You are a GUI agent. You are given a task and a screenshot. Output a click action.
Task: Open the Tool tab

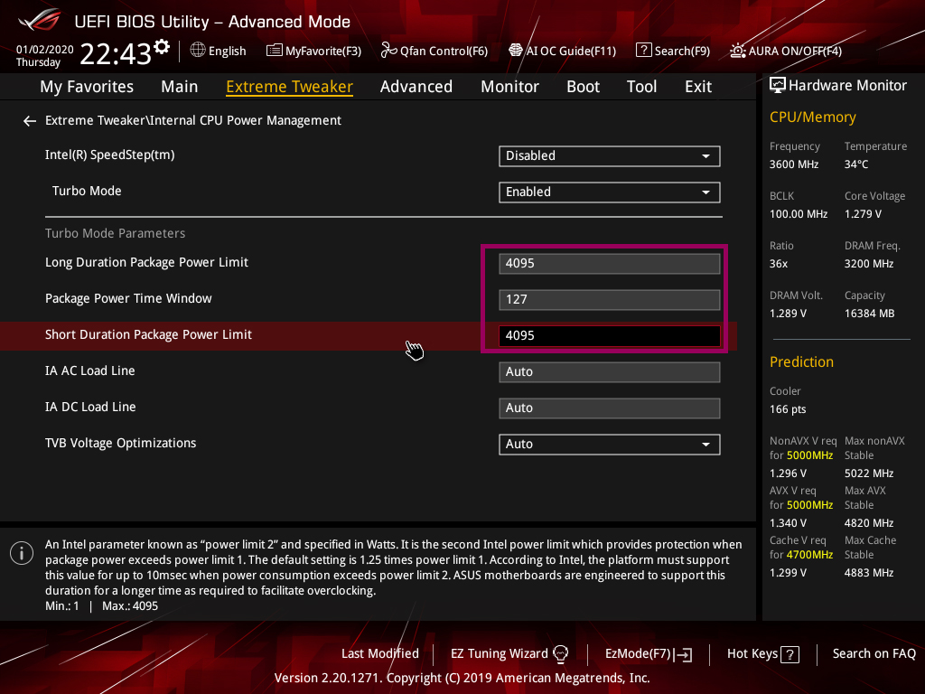[642, 87]
